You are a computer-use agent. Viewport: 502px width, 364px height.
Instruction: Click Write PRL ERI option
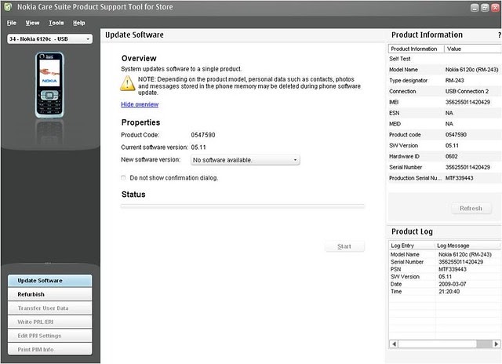[49, 322]
